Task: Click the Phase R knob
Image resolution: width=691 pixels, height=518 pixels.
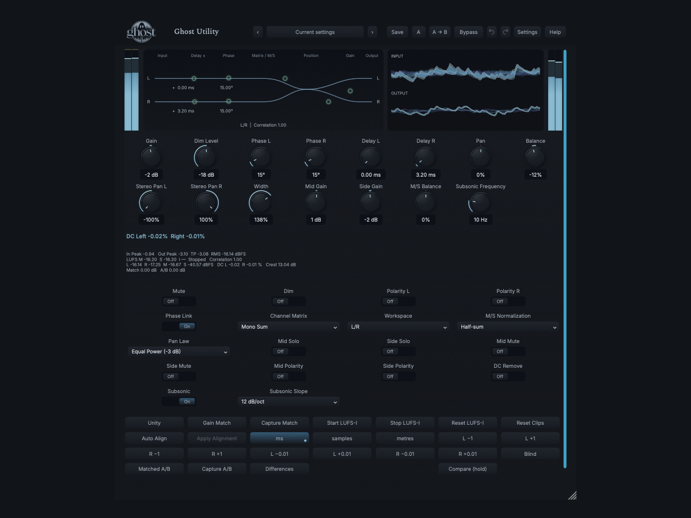Action: pyautogui.click(x=316, y=157)
